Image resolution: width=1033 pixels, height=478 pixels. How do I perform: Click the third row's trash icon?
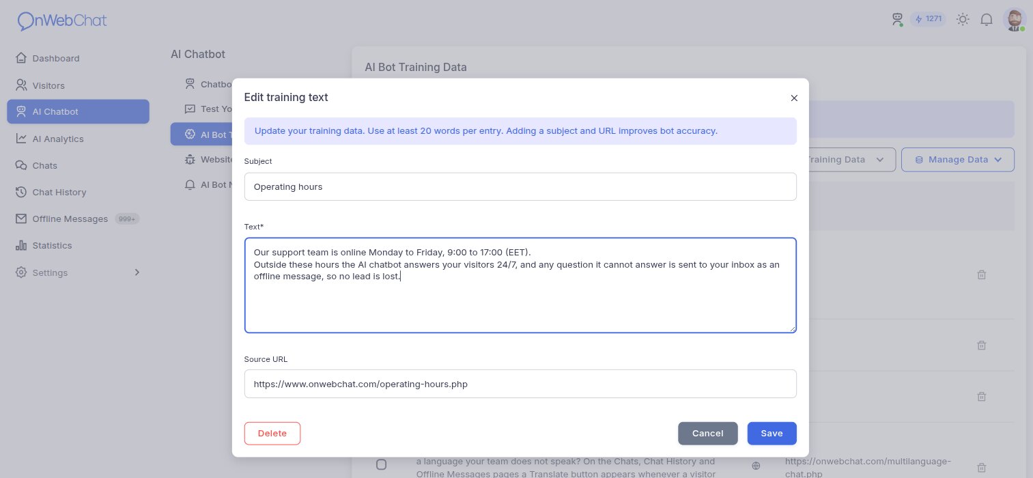[982, 397]
